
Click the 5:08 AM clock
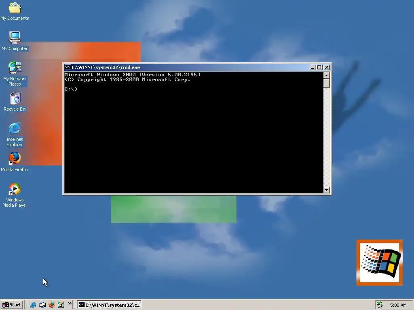(x=398, y=305)
